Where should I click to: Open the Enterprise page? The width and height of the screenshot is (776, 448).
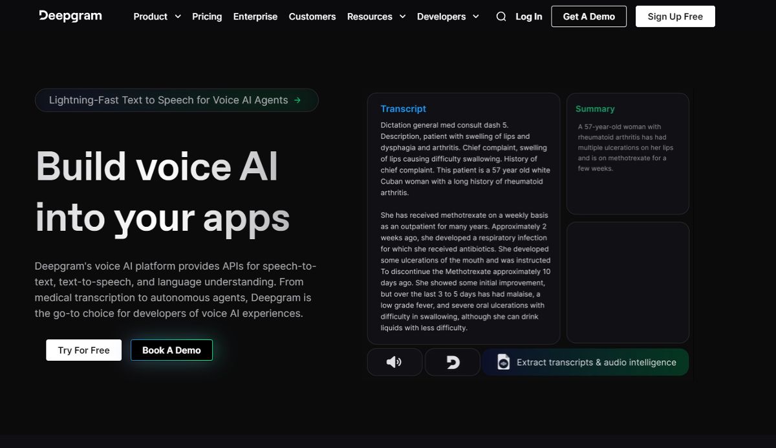255,16
